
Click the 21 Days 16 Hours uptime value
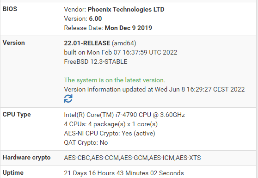[124, 173]
